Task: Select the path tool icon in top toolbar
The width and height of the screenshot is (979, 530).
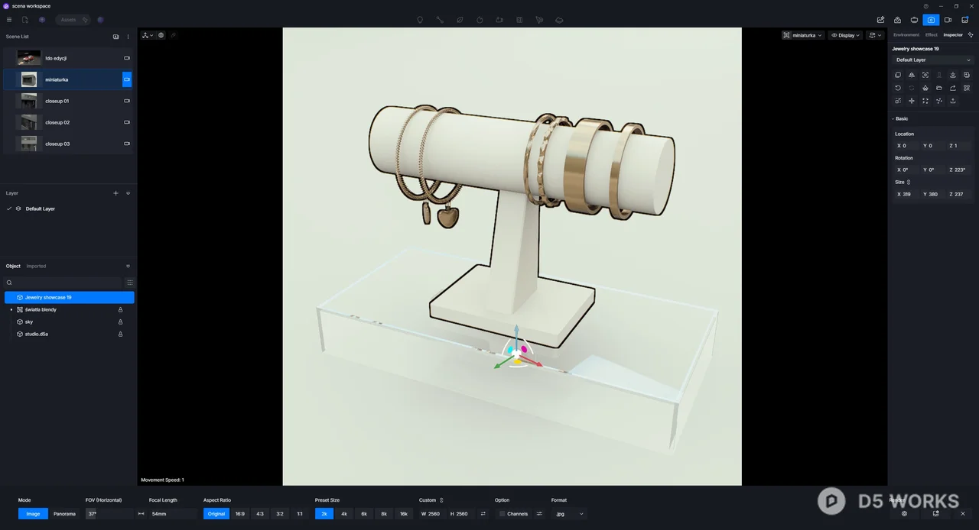Action: click(x=440, y=20)
